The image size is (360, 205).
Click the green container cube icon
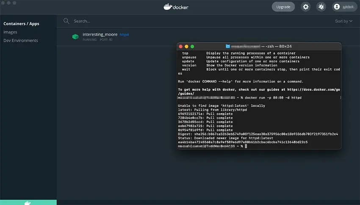coord(75,36)
